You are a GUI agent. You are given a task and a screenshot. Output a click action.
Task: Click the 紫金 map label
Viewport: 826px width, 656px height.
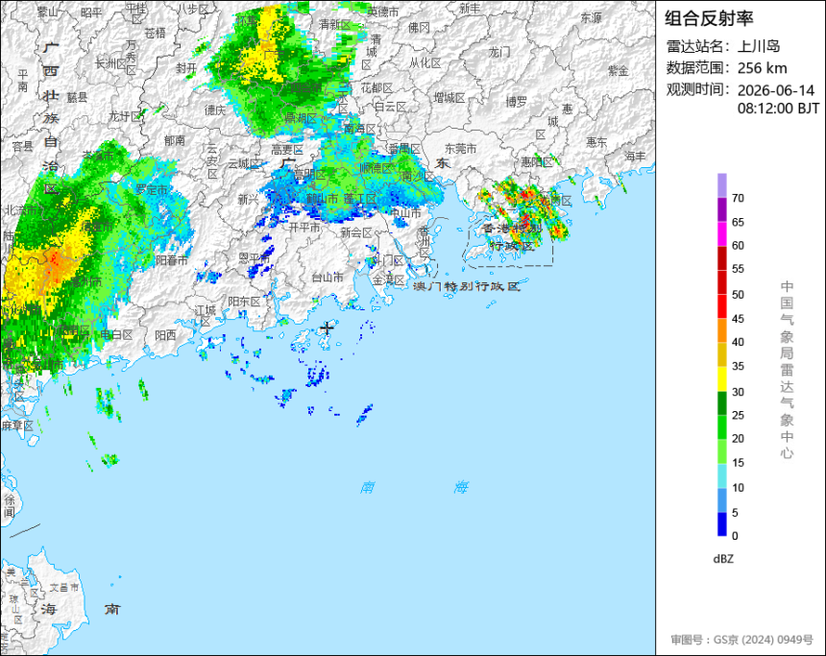click(x=619, y=70)
